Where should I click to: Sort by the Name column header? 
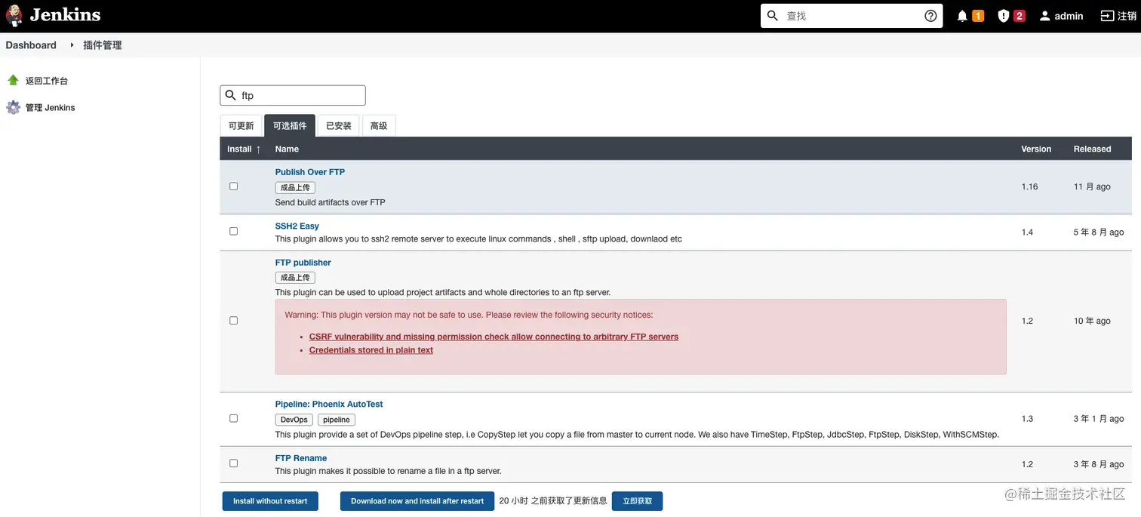coord(287,149)
